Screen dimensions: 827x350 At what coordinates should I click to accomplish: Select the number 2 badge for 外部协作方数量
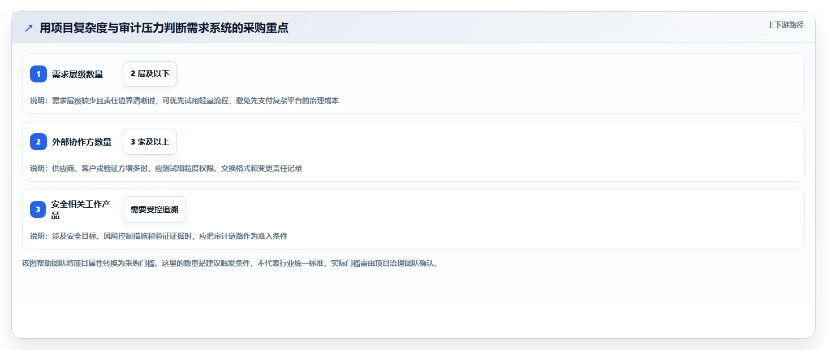click(38, 142)
